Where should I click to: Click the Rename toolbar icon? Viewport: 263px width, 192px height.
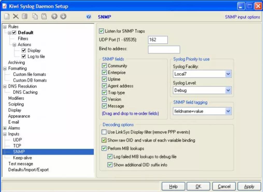(x=25, y=16)
